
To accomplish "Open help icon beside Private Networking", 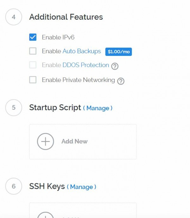I will click(x=121, y=81).
